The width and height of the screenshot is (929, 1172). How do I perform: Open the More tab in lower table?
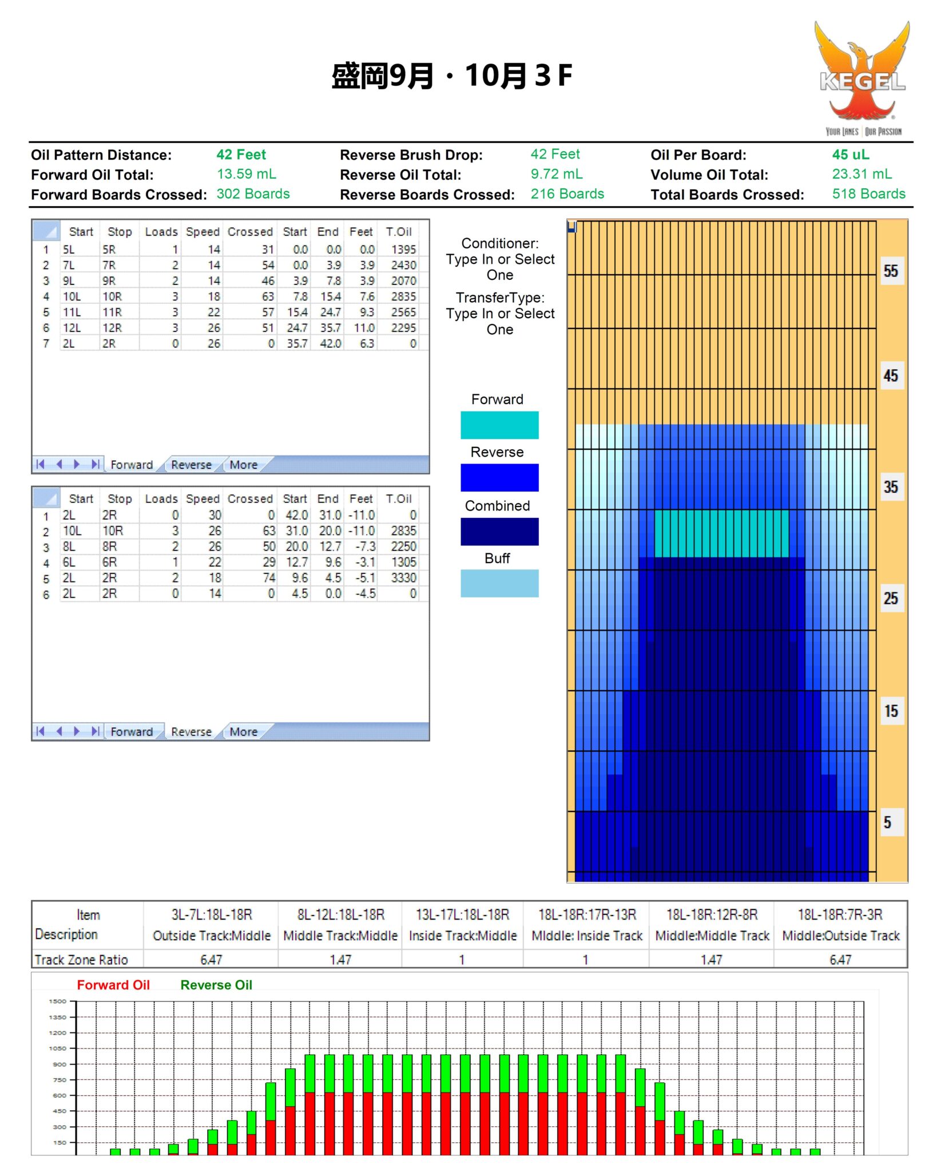[243, 731]
